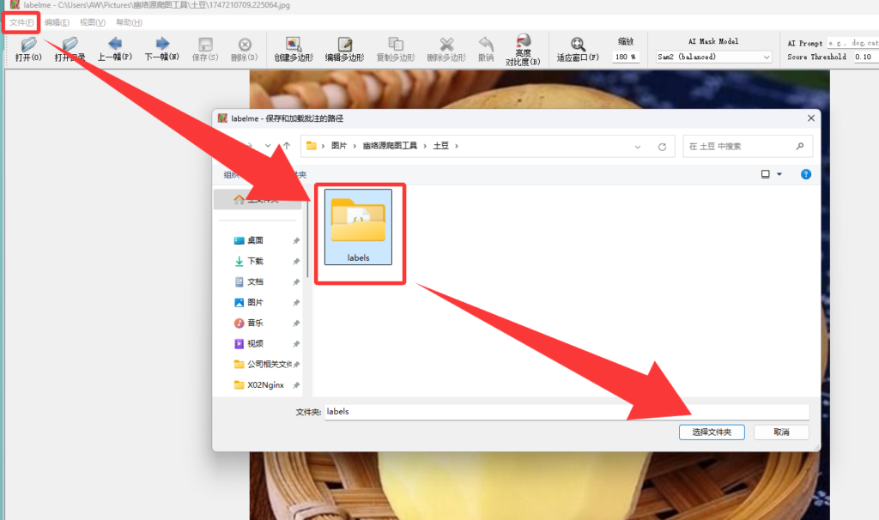The height and width of the screenshot is (520, 879).
Task: Select the 创建多边形 create polygon tool
Action: point(294,49)
